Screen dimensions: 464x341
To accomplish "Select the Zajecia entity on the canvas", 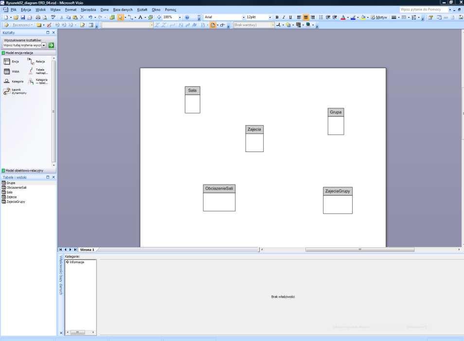I will pyautogui.click(x=254, y=138).
